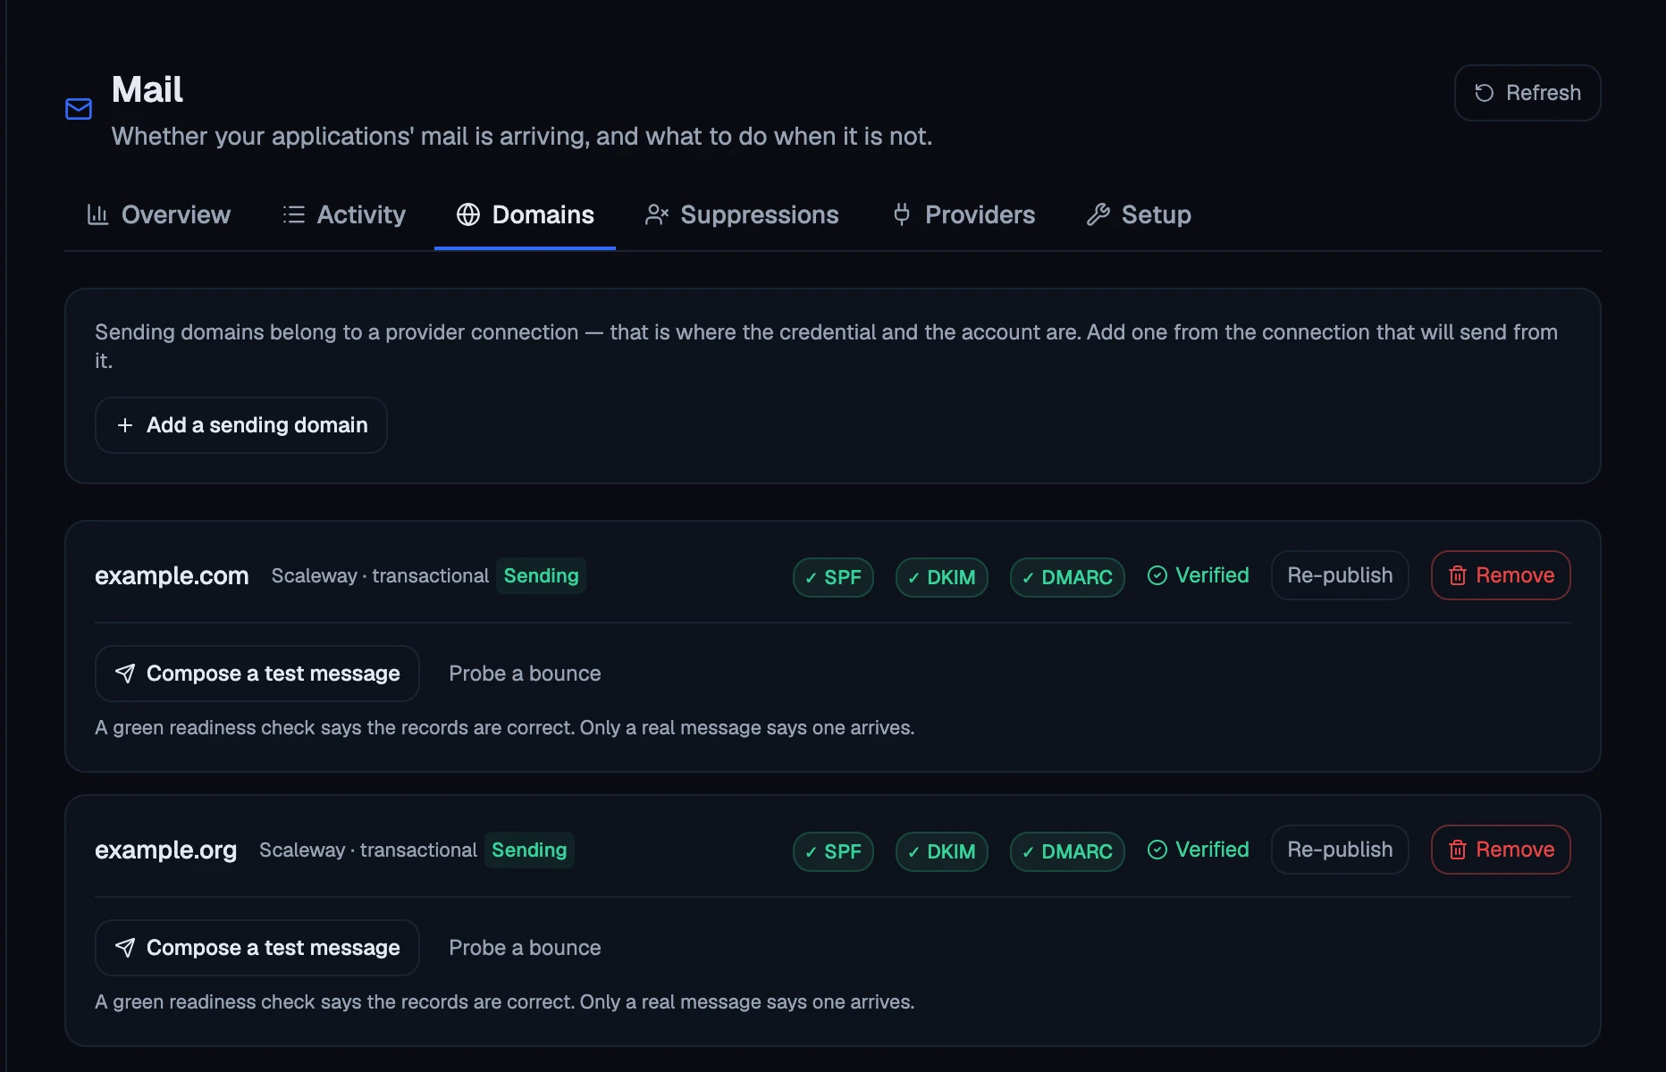The width and height of the screenshot is (1666, 1072).
Task: Click the example.com domain name
Action: pyautogui.click(x=172, y=576)
